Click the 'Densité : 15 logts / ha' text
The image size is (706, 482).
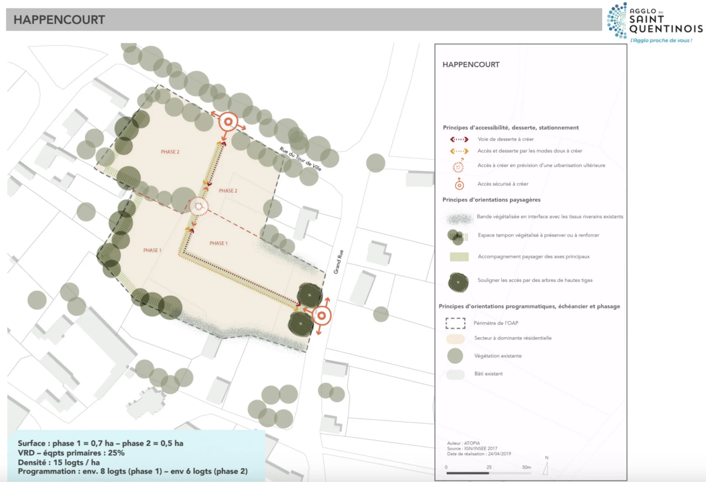[59, 462]
